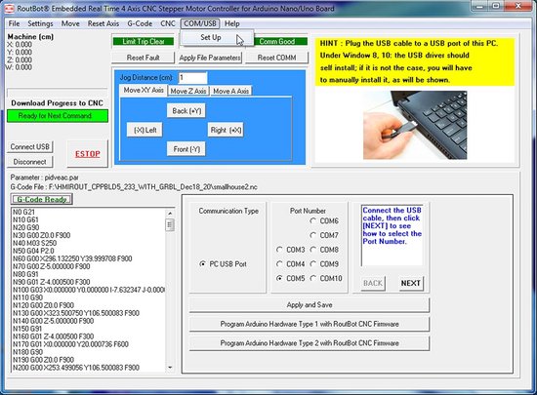Click the RoutBot app icon in title bar
The image size is (537, 395).
9,8
